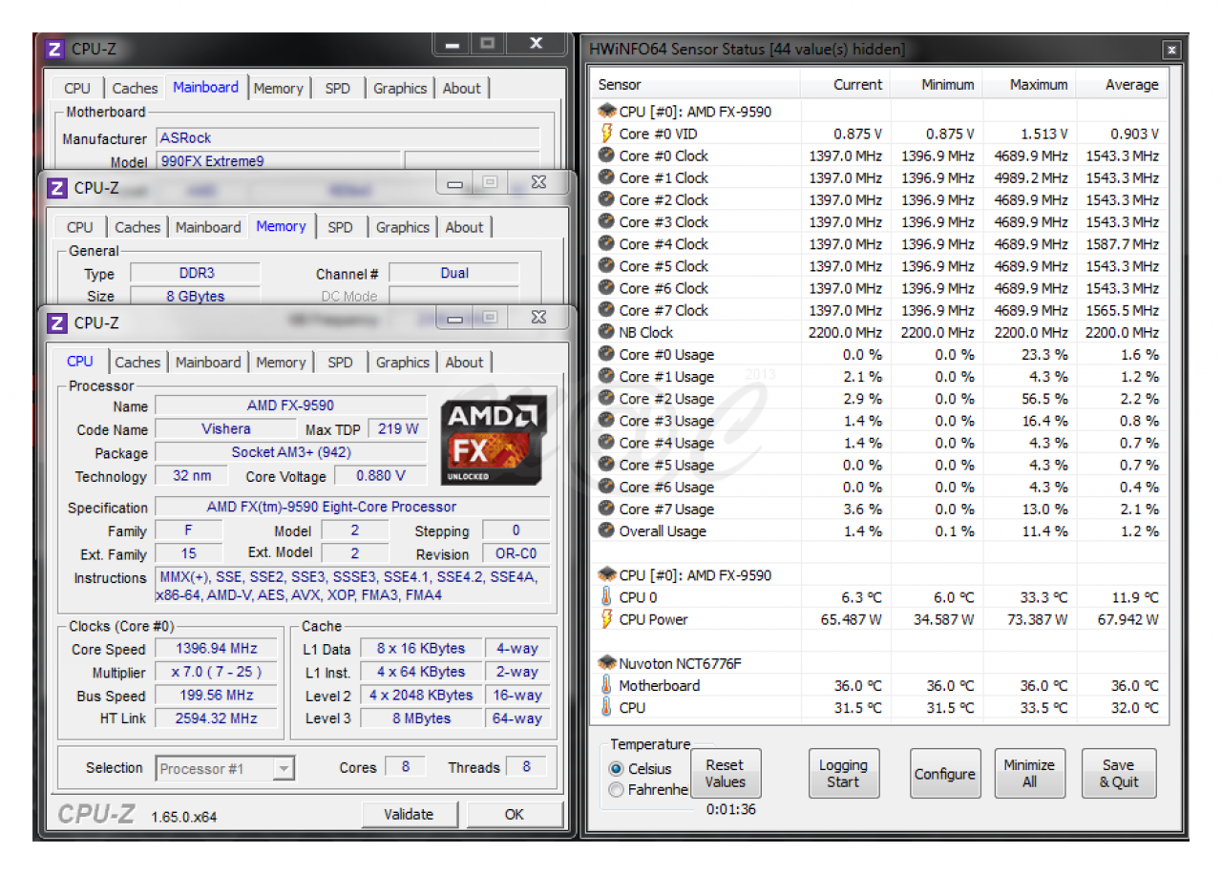The width and height of the screenshot is (1222, 874).
Task: Select the Celsius temperature option
Action: (x=616, y=769)
